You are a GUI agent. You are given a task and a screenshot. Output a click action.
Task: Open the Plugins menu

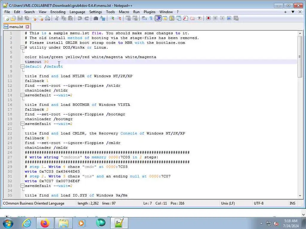(x=149, y=12)
